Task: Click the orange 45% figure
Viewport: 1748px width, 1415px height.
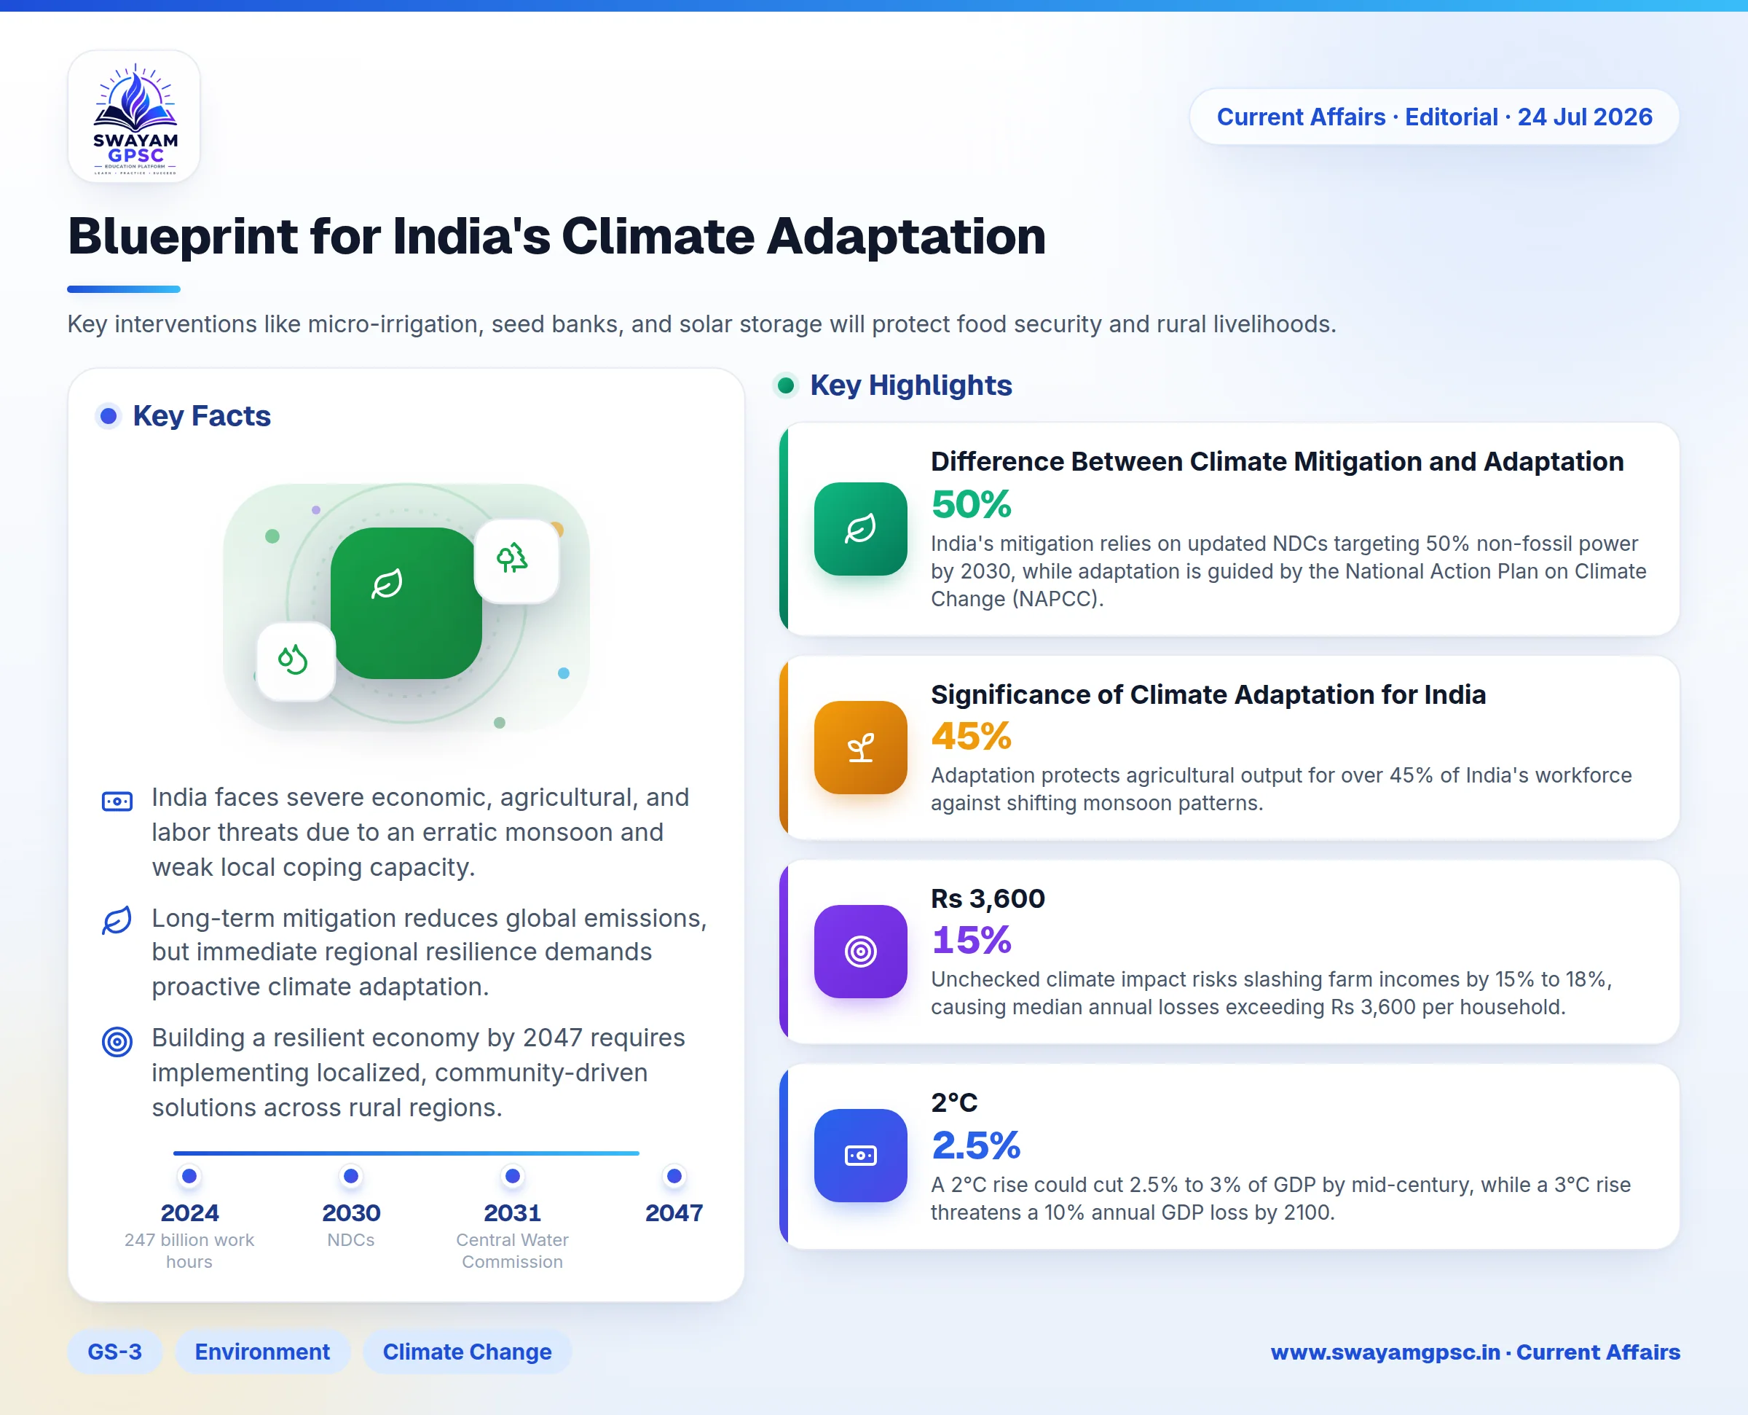Action: (x=971, y=737)
